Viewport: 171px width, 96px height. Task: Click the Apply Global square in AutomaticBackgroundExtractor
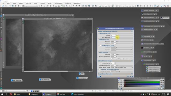click(x=100, y=77)
